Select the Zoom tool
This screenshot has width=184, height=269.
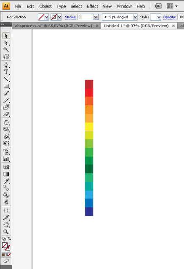[6, 232]
